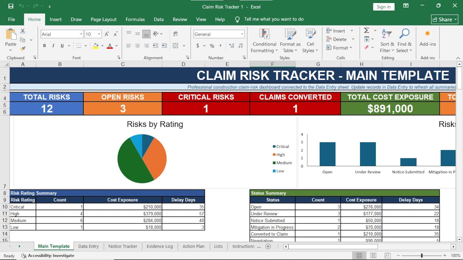This screenshot has width=463, height=260.
Task: Click the Add-ins button
Action: tap(427, 38)
